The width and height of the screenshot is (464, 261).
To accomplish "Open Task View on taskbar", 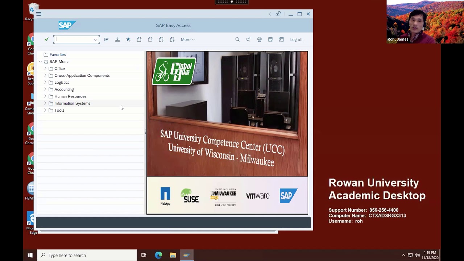I will pos(144,255).
